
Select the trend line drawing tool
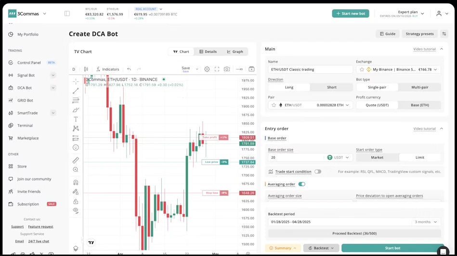pyautogui.click(x=76, y=91)
